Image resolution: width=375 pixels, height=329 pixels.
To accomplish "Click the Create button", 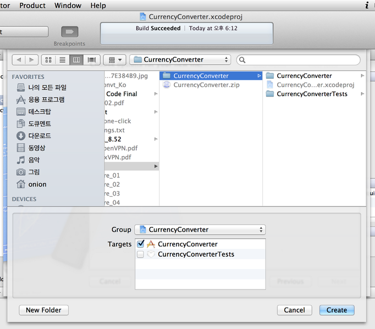I will (x=337, y=310).
